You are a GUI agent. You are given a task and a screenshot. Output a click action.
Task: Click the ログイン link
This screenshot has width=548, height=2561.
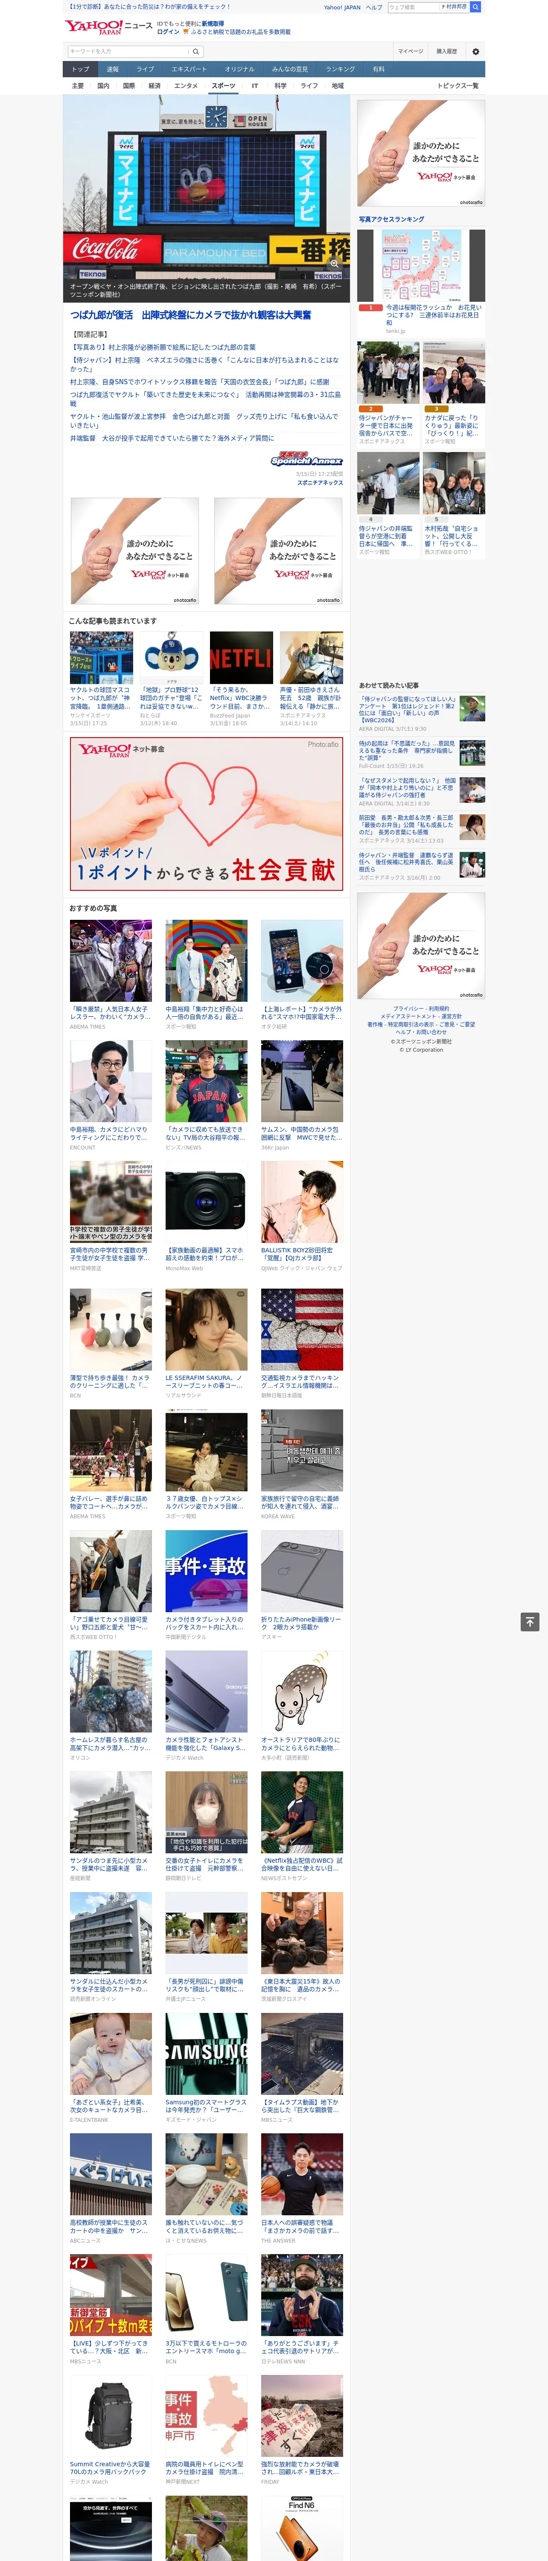coord(168,32)
